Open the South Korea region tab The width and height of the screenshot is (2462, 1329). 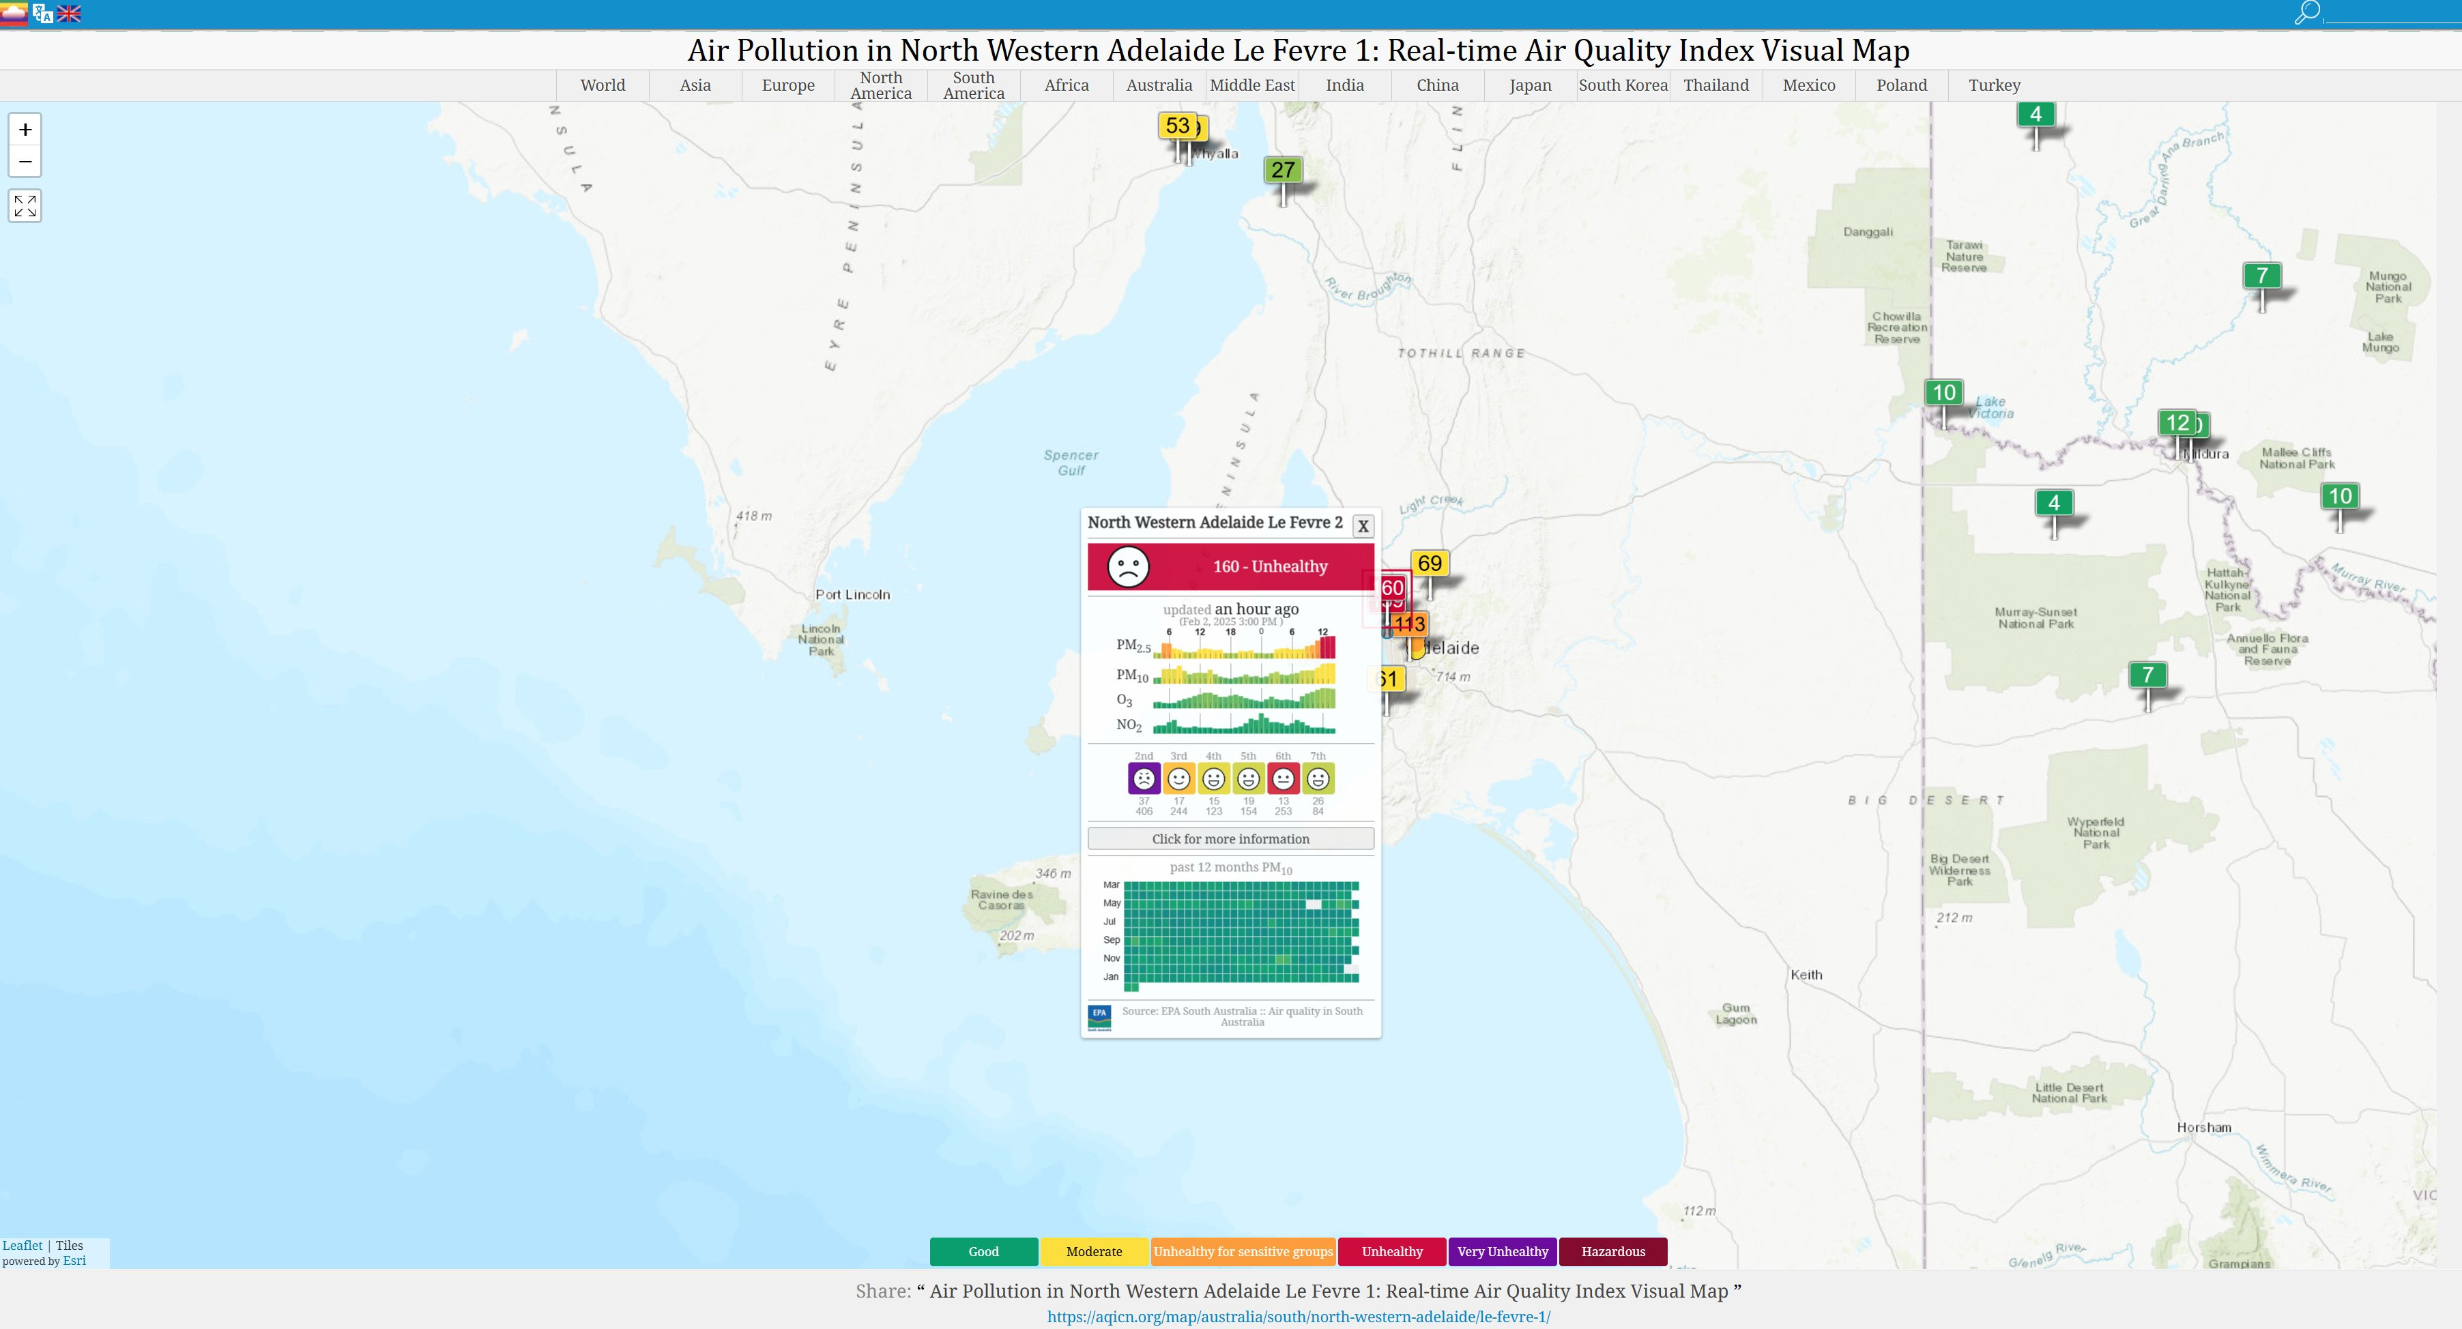tap(1622, 85)
